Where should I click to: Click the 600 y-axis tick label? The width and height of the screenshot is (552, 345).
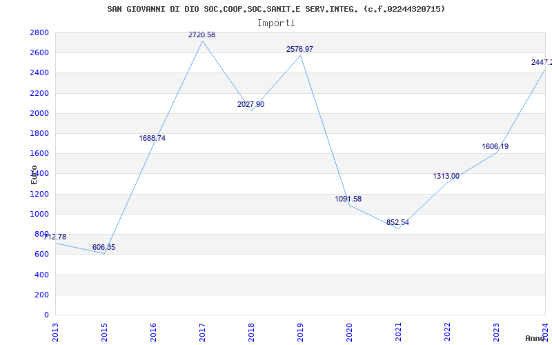pyautogui.click(x=42, y=254)
